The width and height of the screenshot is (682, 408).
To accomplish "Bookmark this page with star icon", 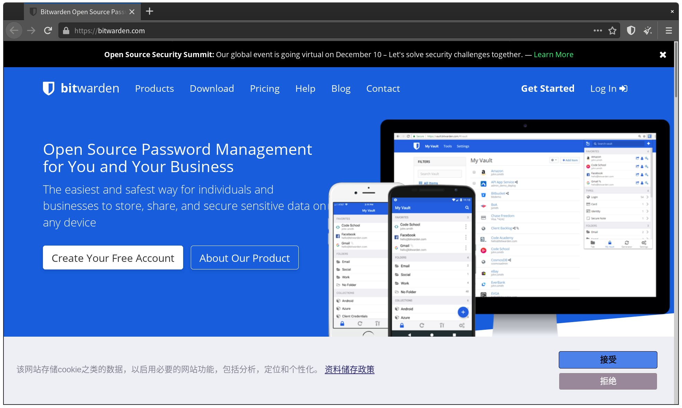I will click(612, 31).
